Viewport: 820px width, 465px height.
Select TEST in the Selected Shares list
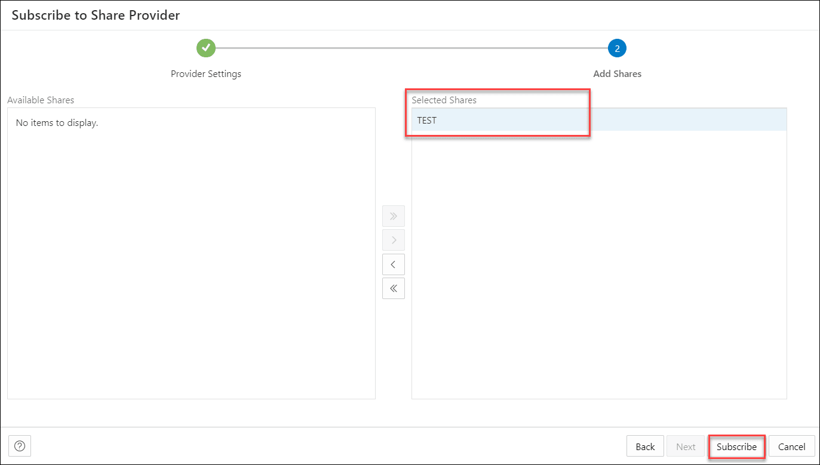click(x=427, y=119)
